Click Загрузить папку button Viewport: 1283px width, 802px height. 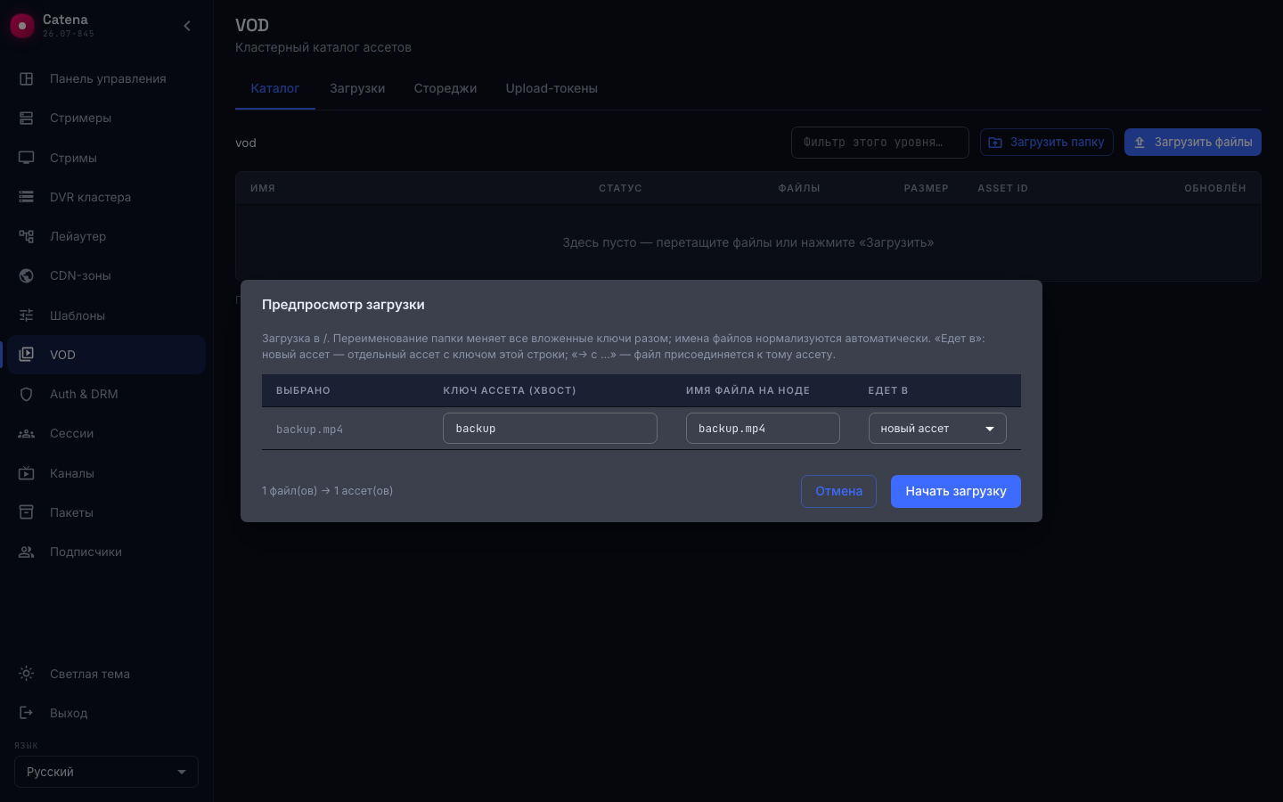coord(1047,143)
